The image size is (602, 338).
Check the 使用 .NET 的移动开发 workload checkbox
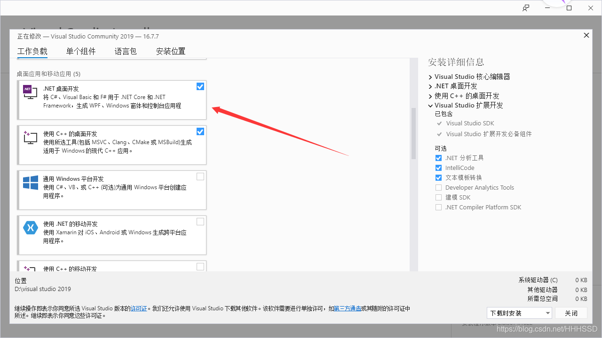(x=200, y=222)
